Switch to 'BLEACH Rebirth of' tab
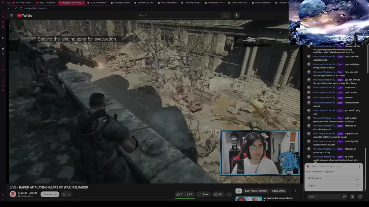 coord(97,3)
